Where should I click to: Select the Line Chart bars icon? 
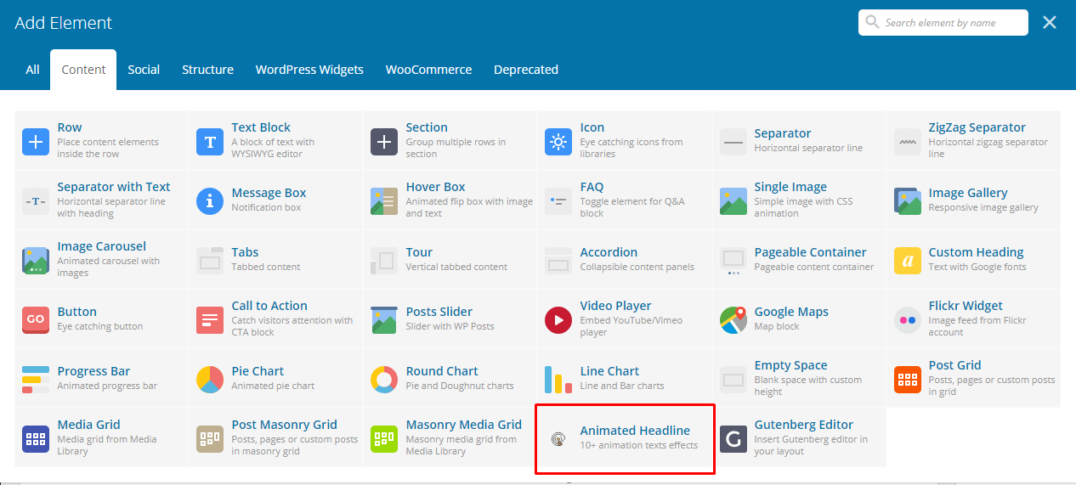click(558, 380)
